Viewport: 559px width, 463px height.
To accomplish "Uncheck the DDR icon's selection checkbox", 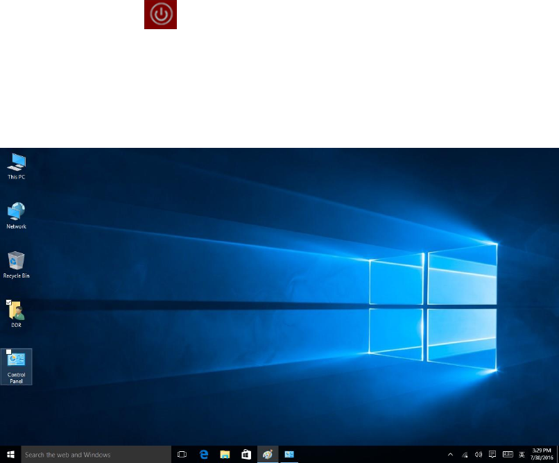I will 9,303.
